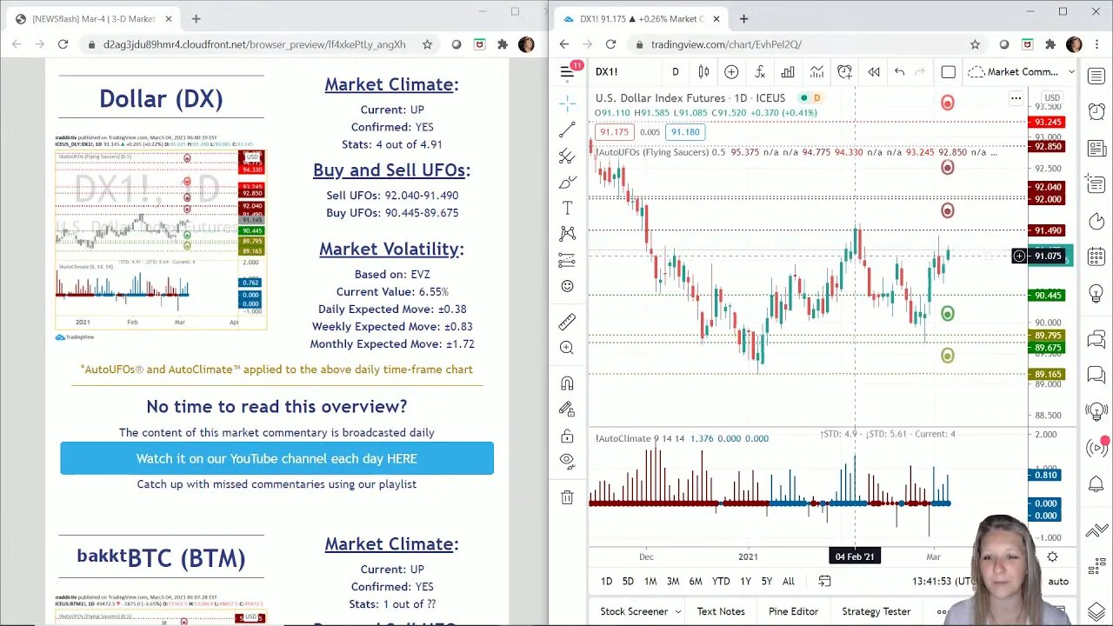Open a new tab in the TradingView browser window

pos(743,18)
